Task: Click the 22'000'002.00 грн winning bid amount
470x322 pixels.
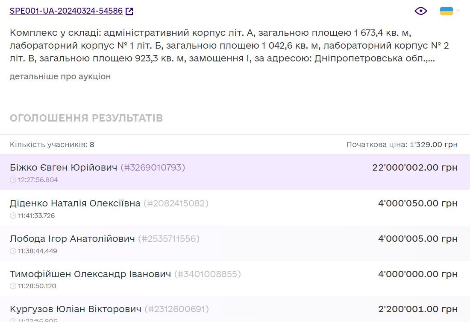Action: coord(414,168)
